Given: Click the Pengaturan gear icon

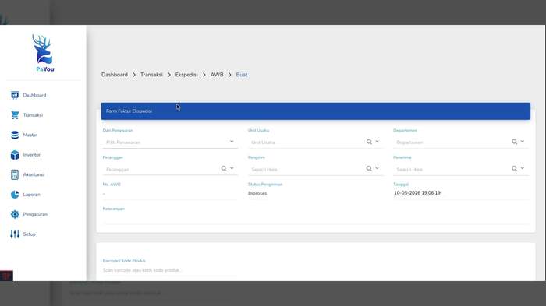Looking at the screenshot, I should coord(15,214).
